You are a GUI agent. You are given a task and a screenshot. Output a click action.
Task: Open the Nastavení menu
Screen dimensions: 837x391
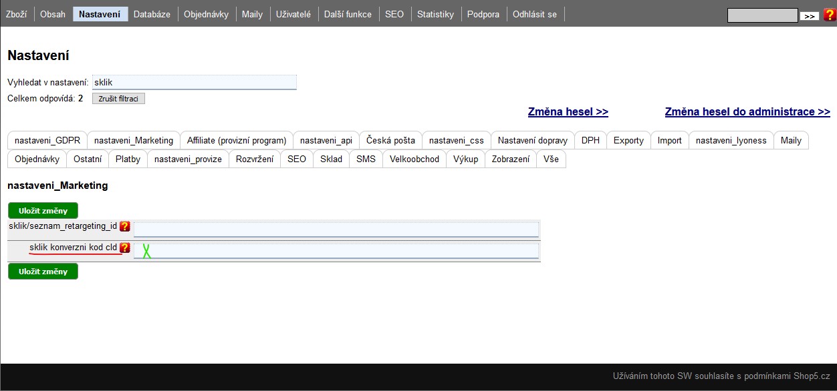[100, 14]
